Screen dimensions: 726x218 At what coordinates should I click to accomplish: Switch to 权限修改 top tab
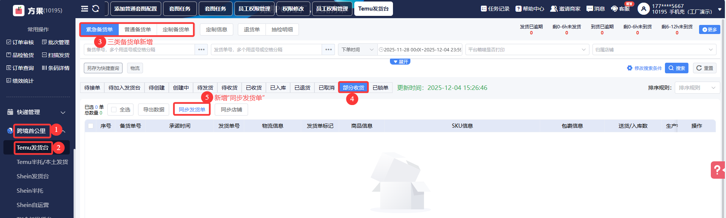(x=293, y=9)
